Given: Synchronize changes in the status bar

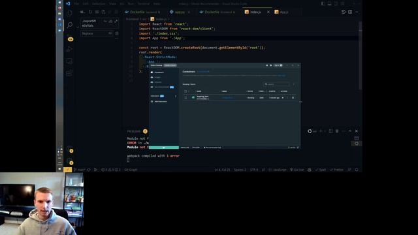Looking at the screenshot, I should click(89, 170).
